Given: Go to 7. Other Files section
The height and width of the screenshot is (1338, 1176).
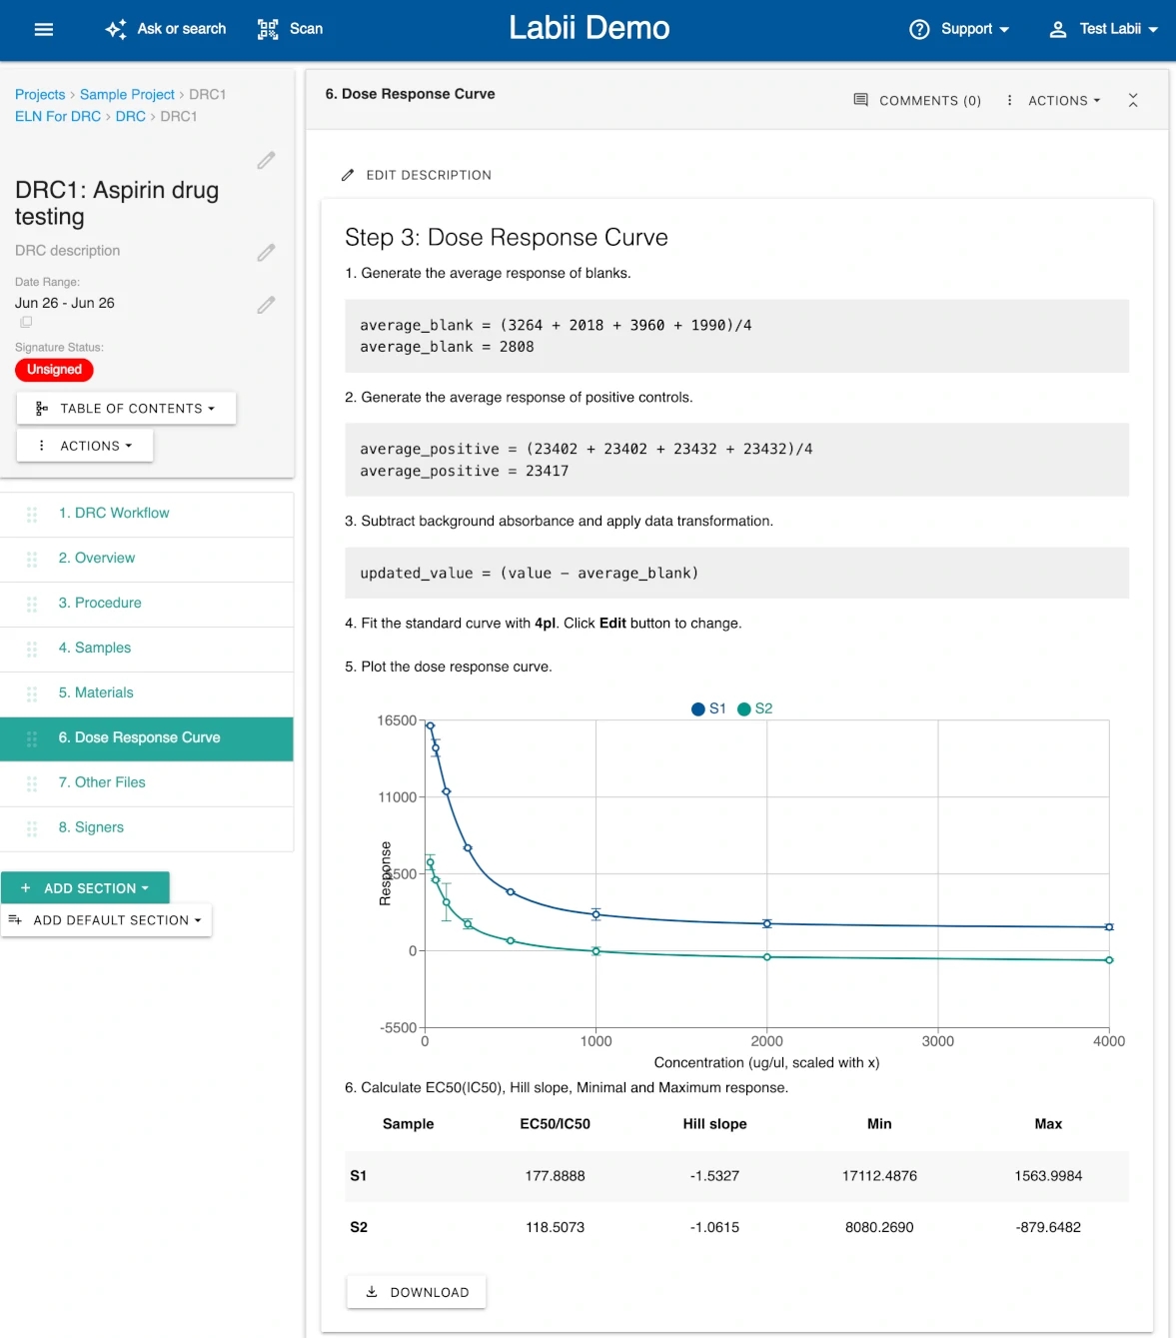Looking at the screenshot, I should [x=102, y=782].
